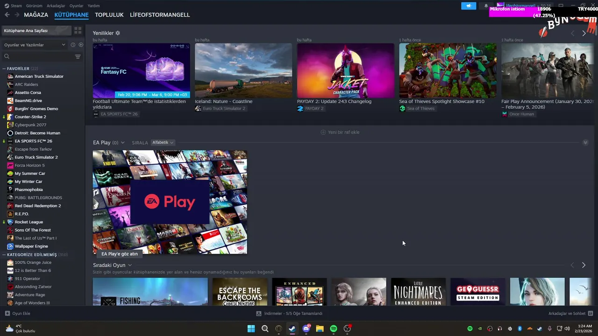The width and height of the screenshot is (598, 336).
Task: Select Wallpaper Engine in library list
Action: [31, 246]
